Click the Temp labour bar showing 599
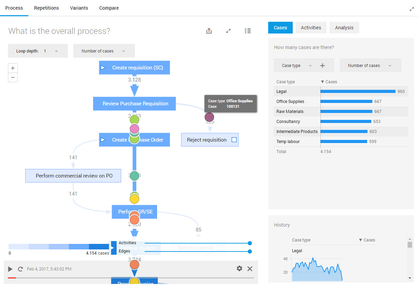Image resolution: width=418 pixels, height=285 pixels. (x=344, y=142)
